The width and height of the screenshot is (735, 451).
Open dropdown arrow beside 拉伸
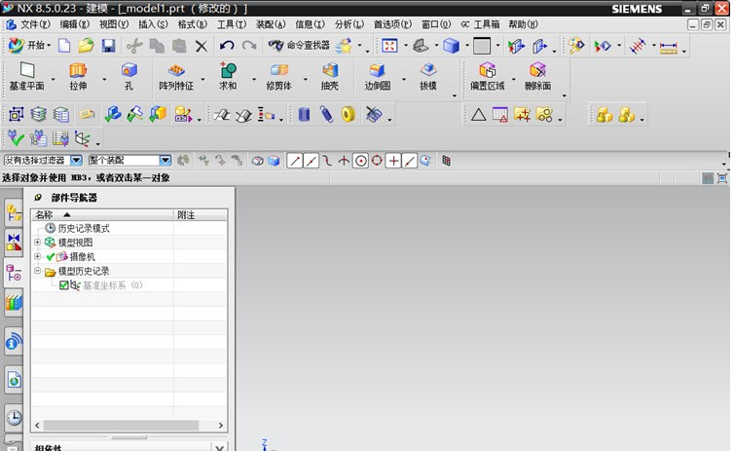coord(104,79)
